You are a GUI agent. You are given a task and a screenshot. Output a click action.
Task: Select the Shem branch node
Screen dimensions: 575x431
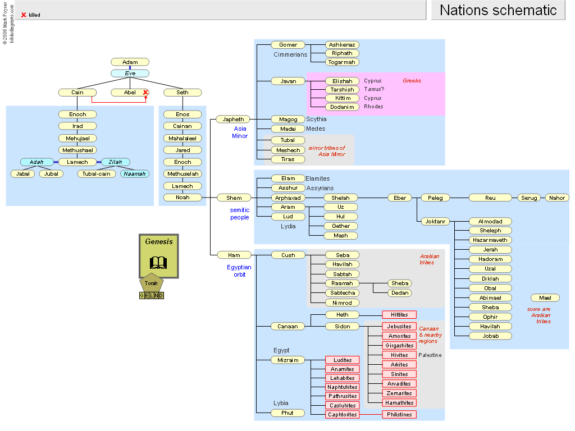pos(234,198)
